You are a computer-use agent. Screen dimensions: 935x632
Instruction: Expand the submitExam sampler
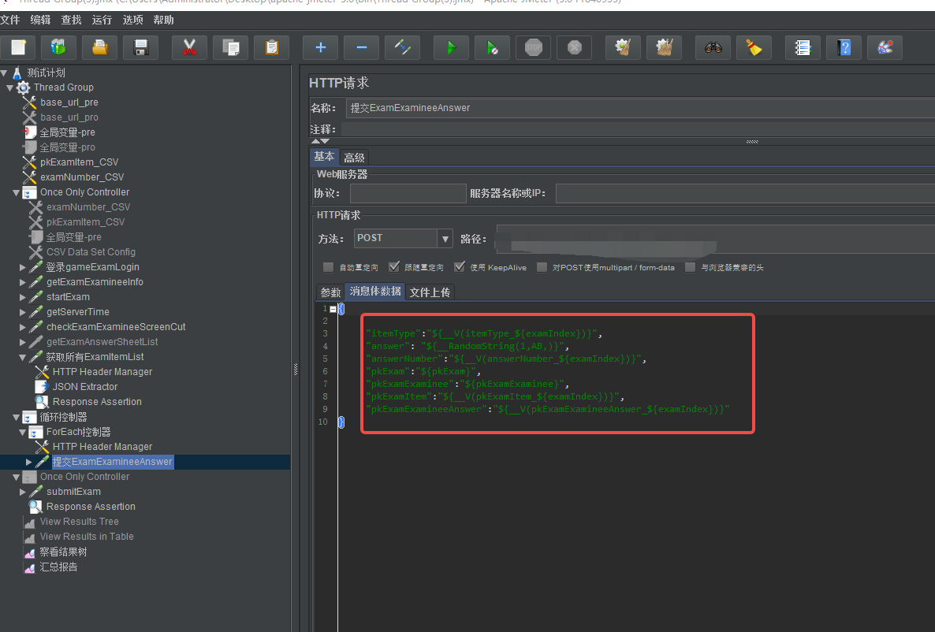pyautogui.click(x=23, y=492)
